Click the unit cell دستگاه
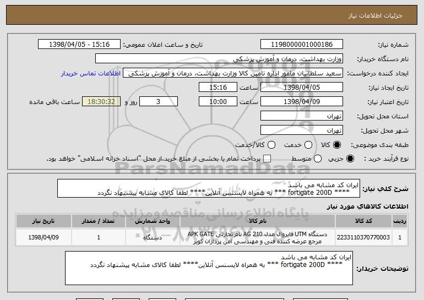 tap(153, 237)
